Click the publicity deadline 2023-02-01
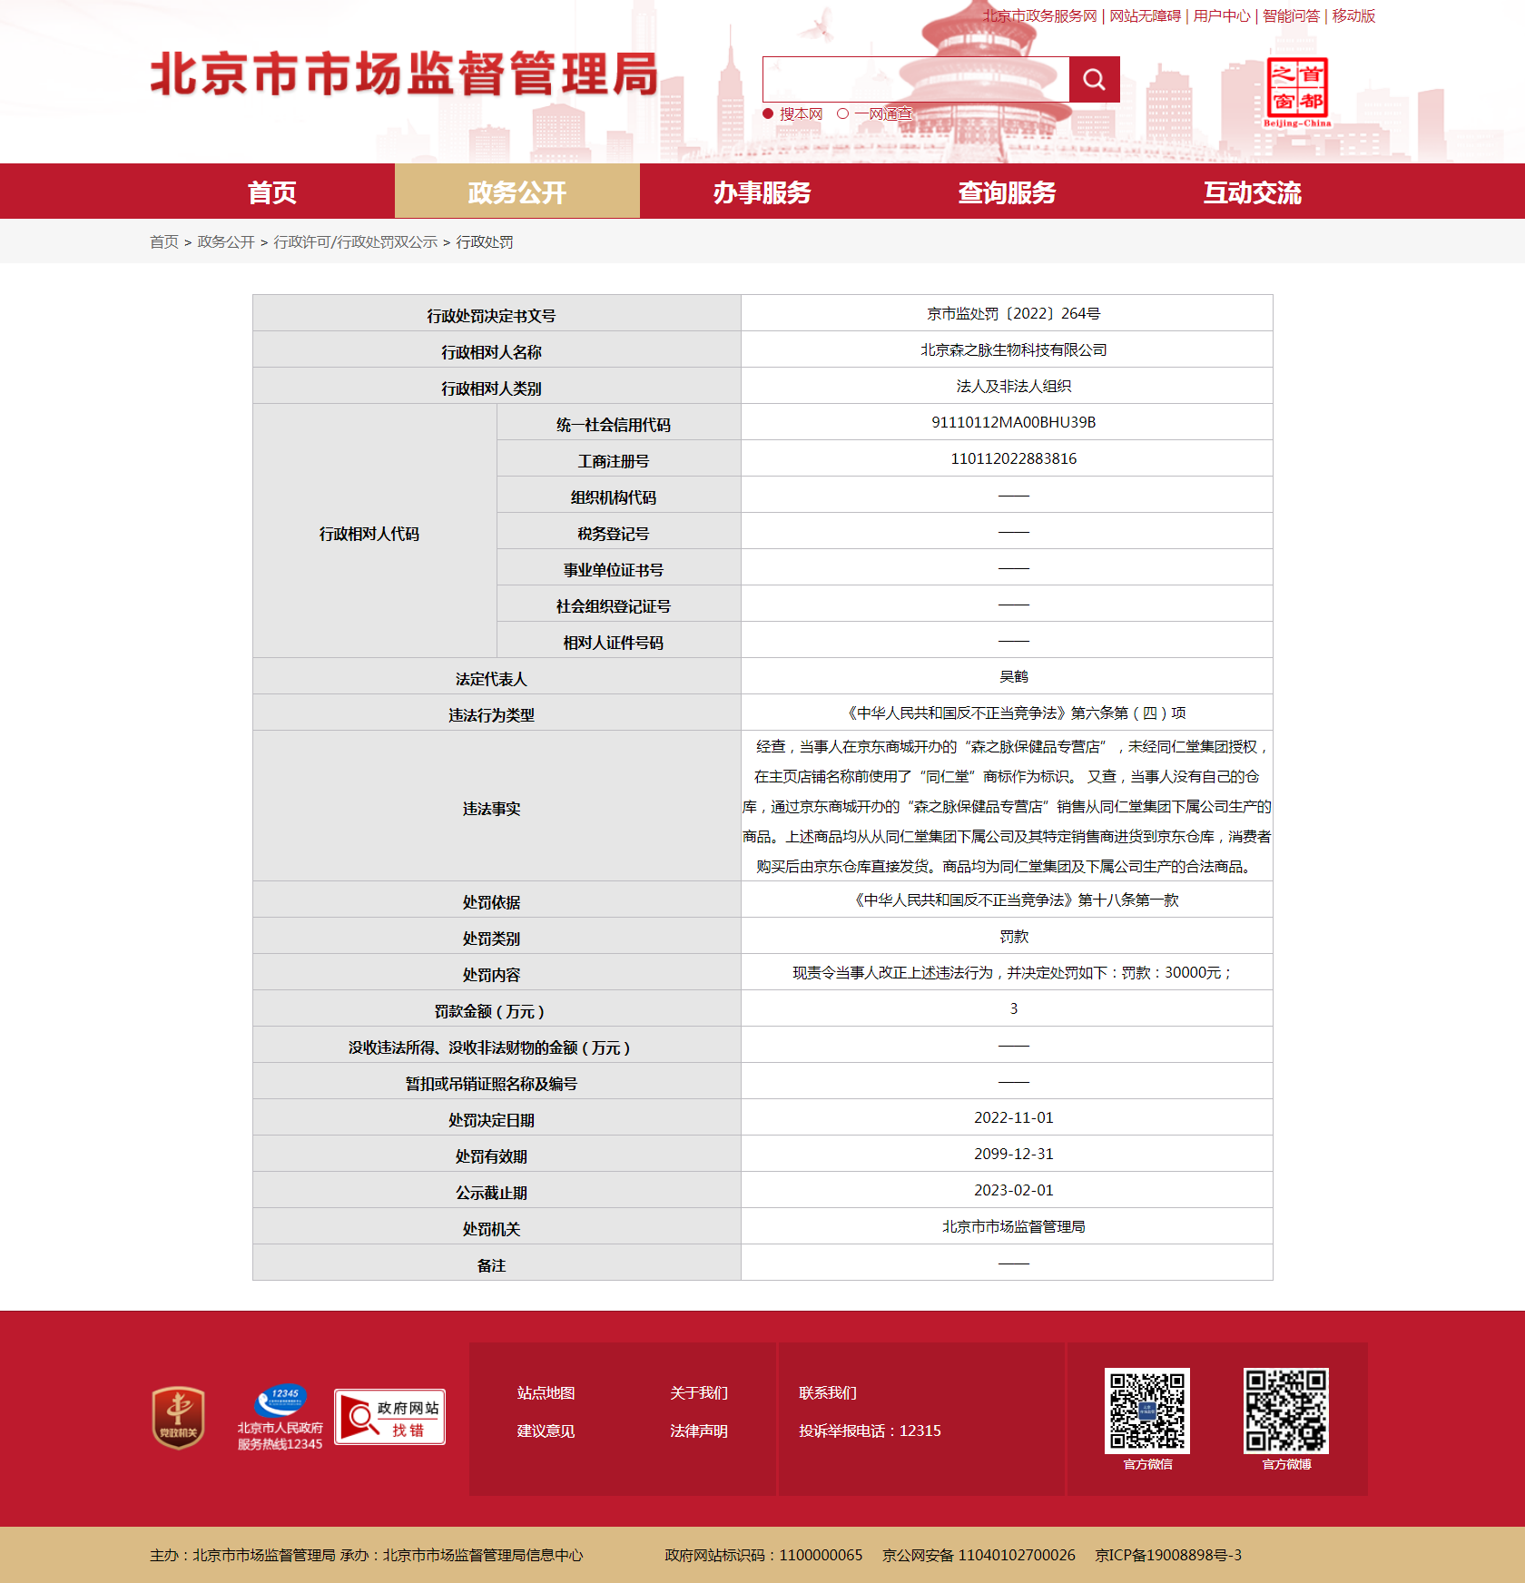The image size is (1525, 1583). [x=1013, y=1190]
